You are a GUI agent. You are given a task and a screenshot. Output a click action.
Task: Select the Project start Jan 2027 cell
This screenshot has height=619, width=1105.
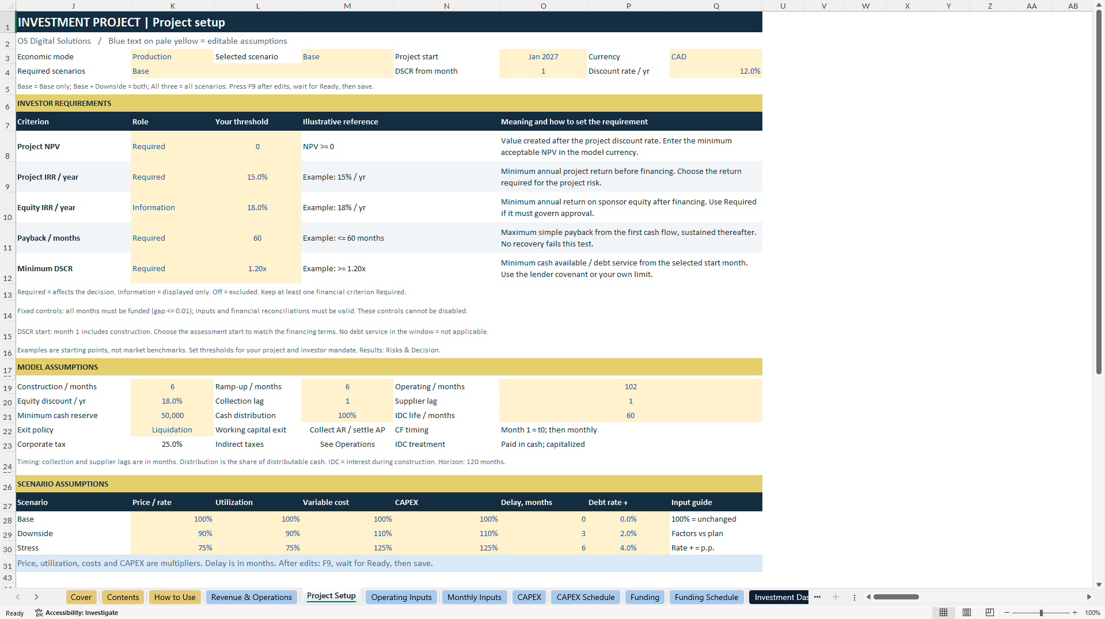(543, 56)
